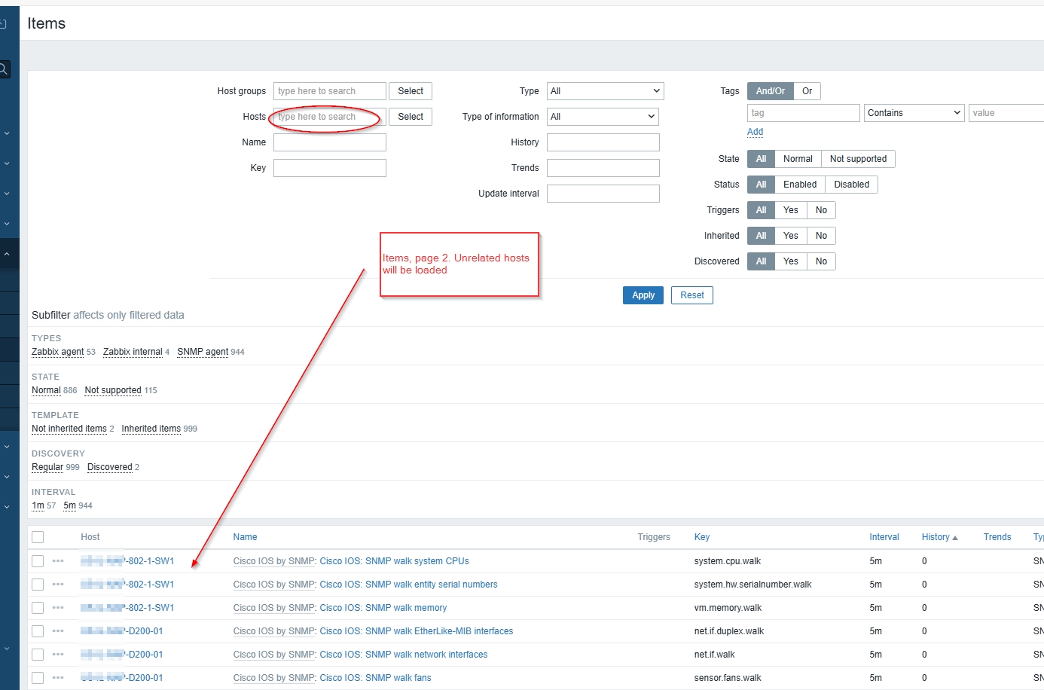
Task: Open three-dot menu for SNMP walk memory row
Action: 58,608
